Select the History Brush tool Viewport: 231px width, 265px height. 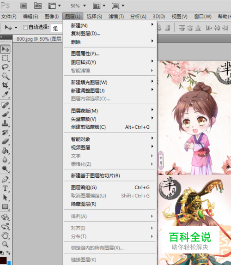pyautogui.click(x=5, y=132)
